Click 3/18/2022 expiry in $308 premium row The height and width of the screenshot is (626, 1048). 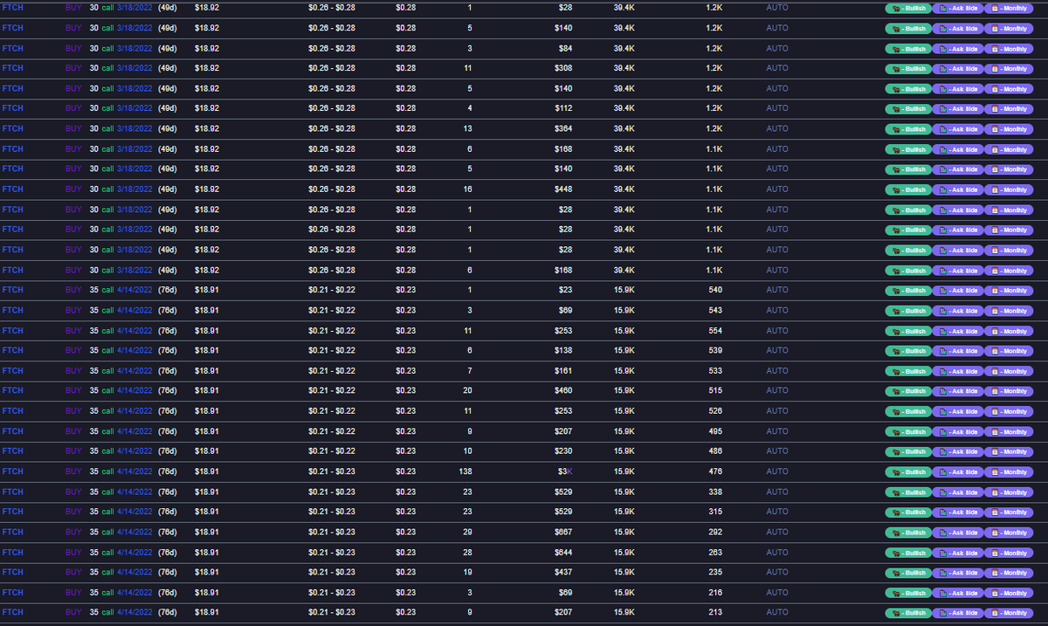pos(134,68)
